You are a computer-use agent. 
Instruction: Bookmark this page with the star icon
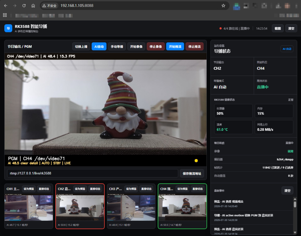tap(223, 6)
